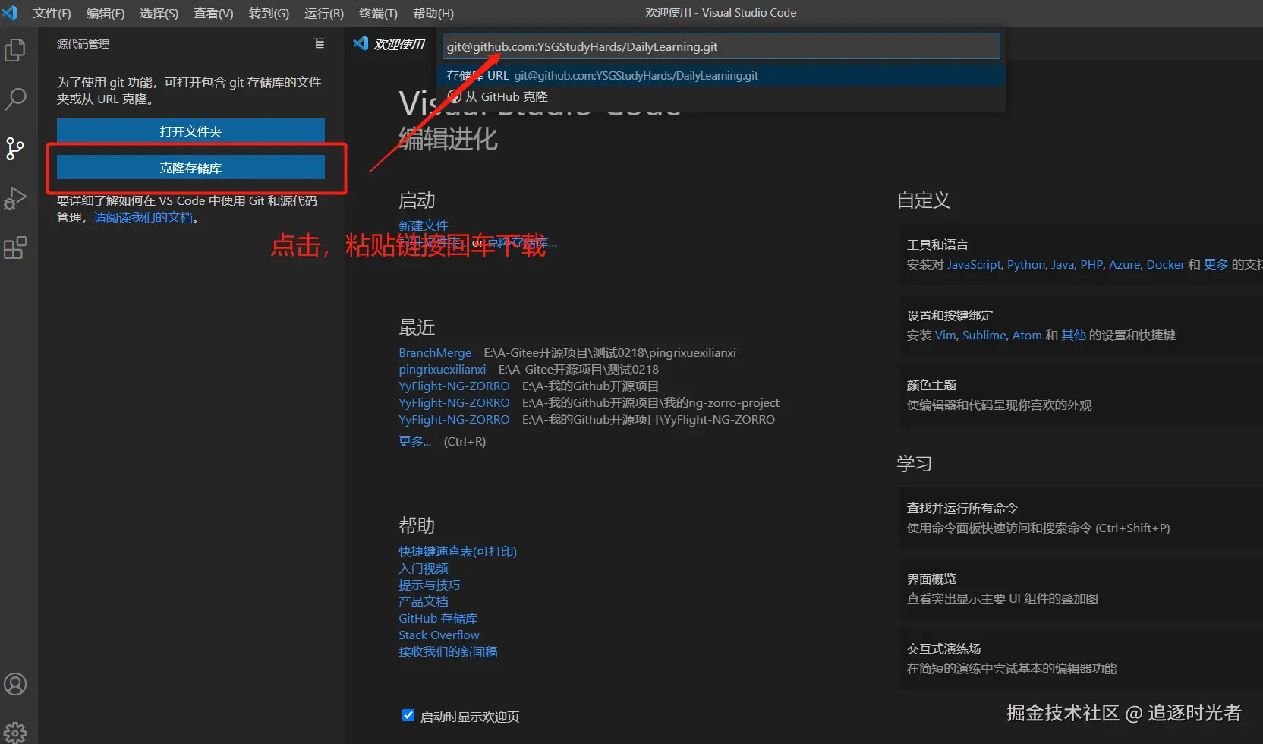
Task: Install PHP language support link
Action: pos(1091,264)
